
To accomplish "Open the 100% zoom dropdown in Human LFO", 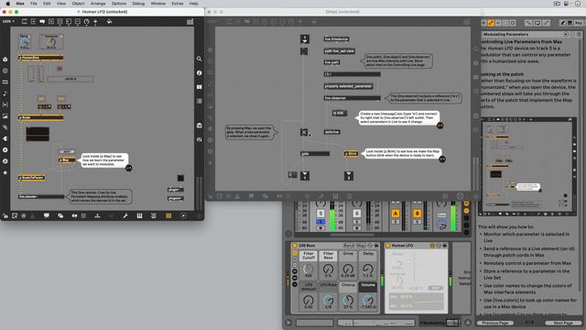I will [8, 22].
